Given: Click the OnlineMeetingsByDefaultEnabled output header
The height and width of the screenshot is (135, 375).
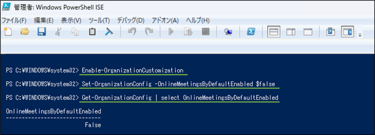Looking at the screenshot, I should [53, 111].
